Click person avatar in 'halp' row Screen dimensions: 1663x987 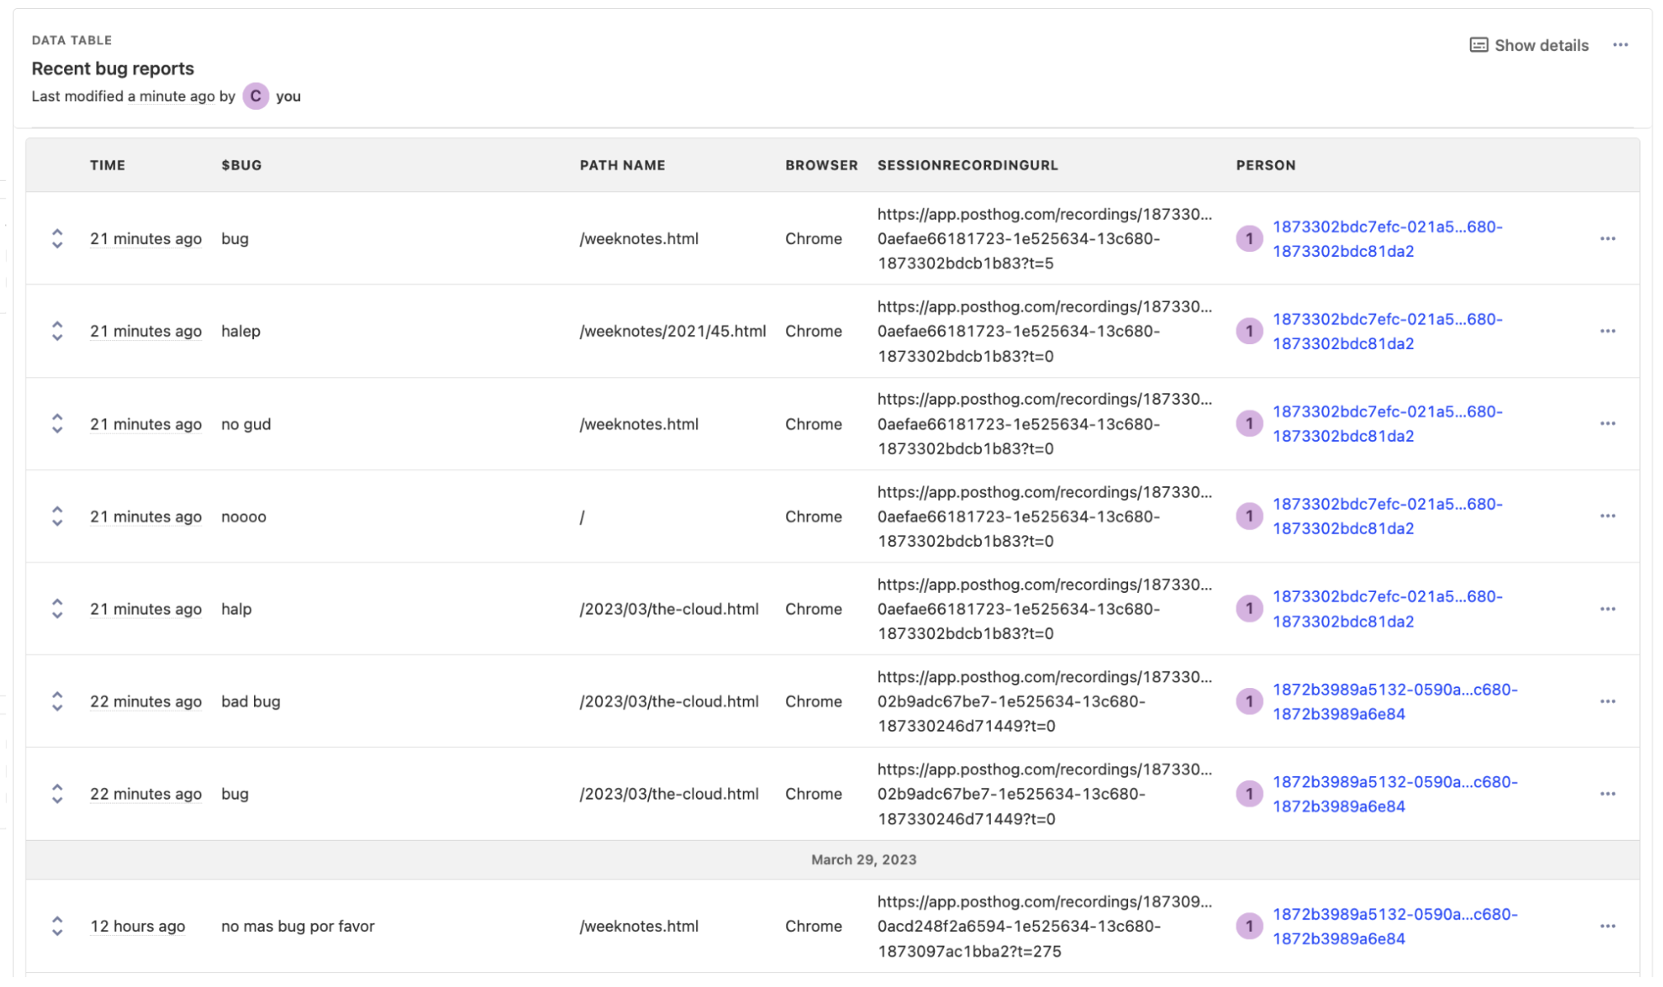tap(1249, 609)
